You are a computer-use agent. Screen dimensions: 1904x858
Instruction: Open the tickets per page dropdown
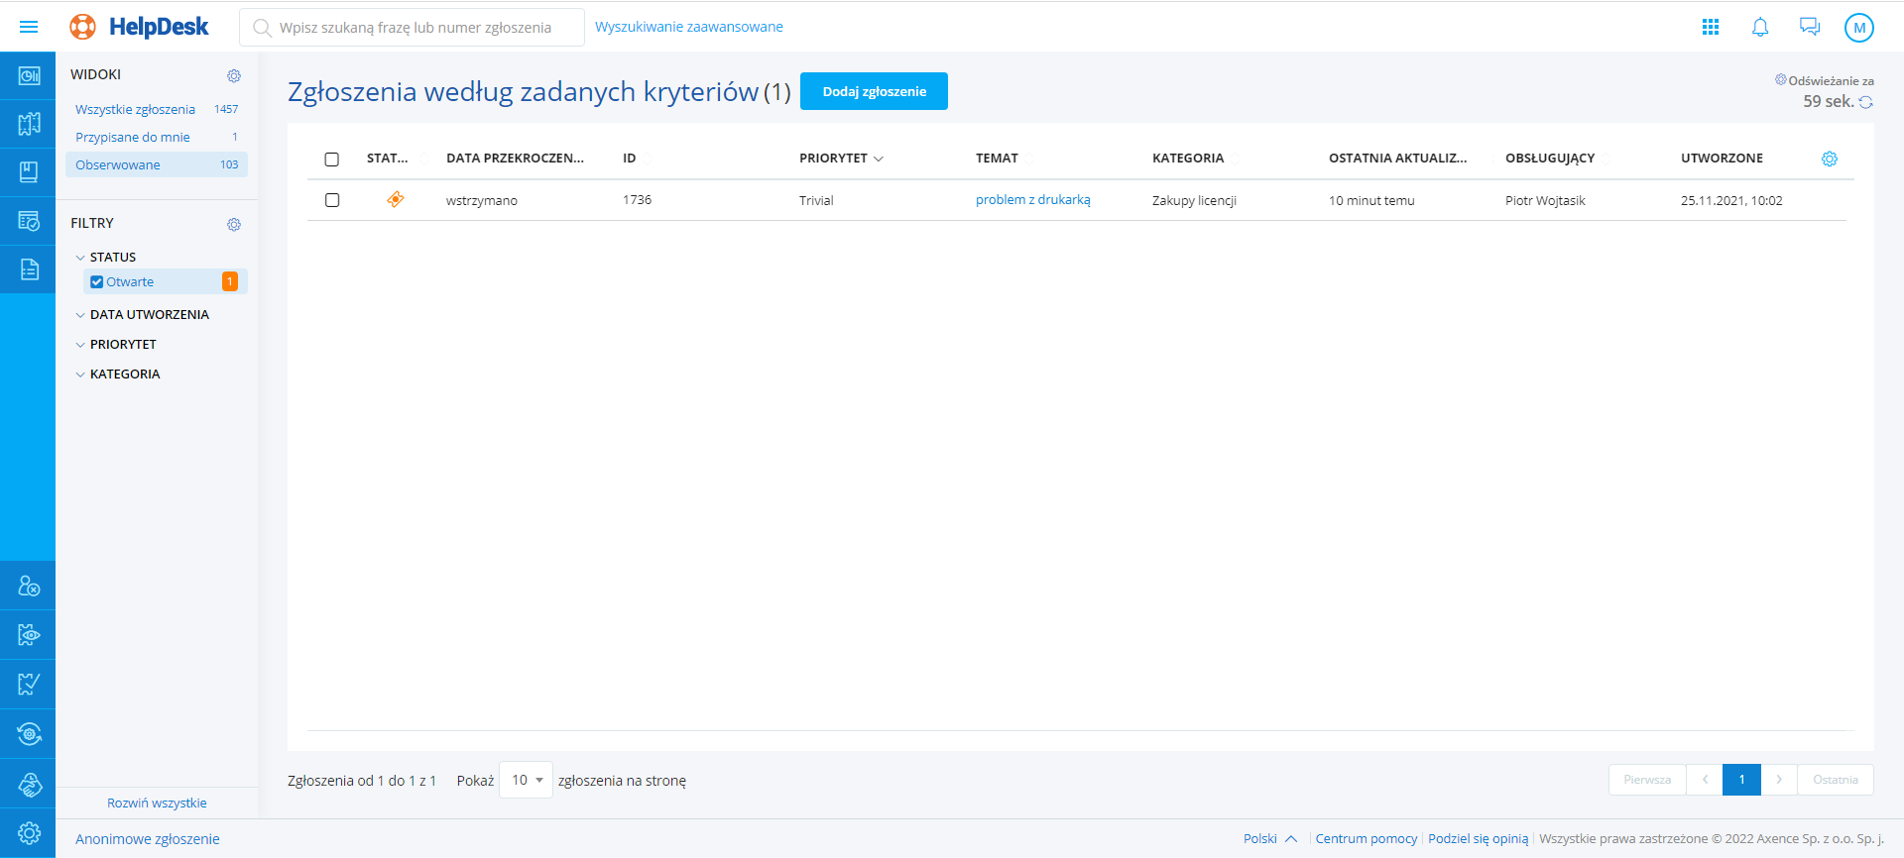(x=526, y=781)
